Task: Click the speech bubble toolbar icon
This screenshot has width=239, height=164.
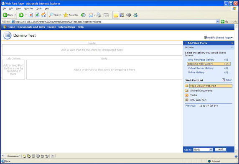Action: pyautogui.click(x=129, y=15)
